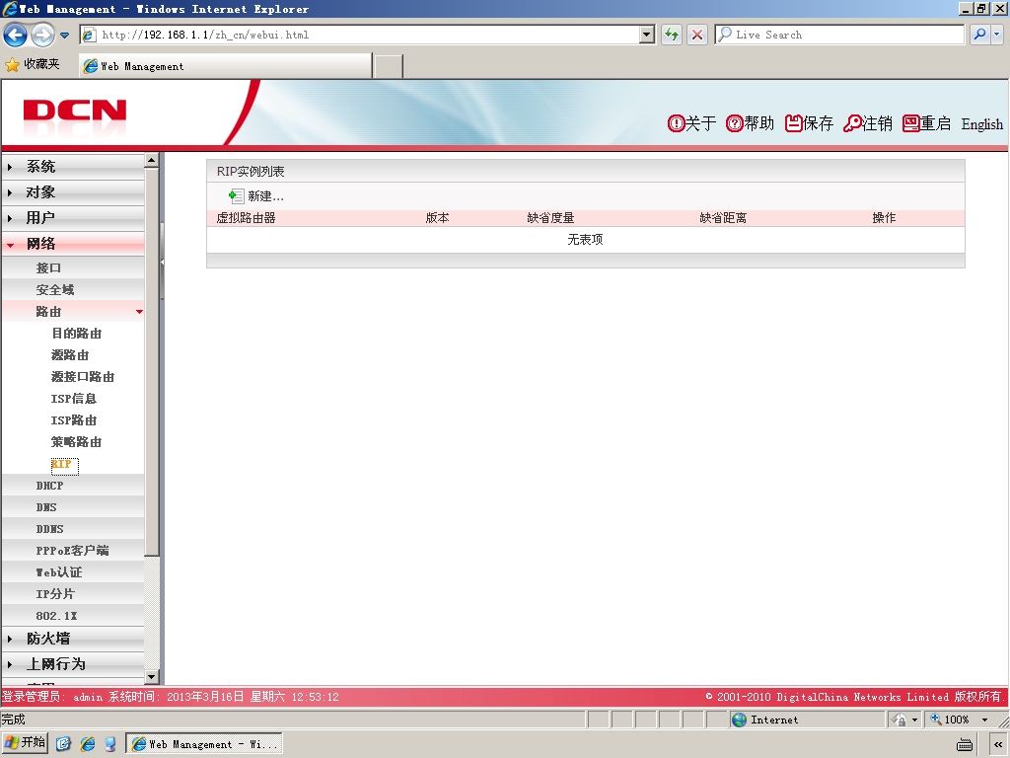Switch language via English link
Image resolution: width=1010 pixels, height=758 pixels.
point(981,123)
